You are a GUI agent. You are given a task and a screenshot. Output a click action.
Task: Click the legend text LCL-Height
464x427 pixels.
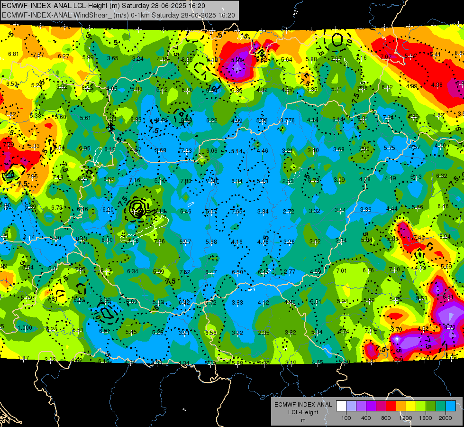pos(303,412)
